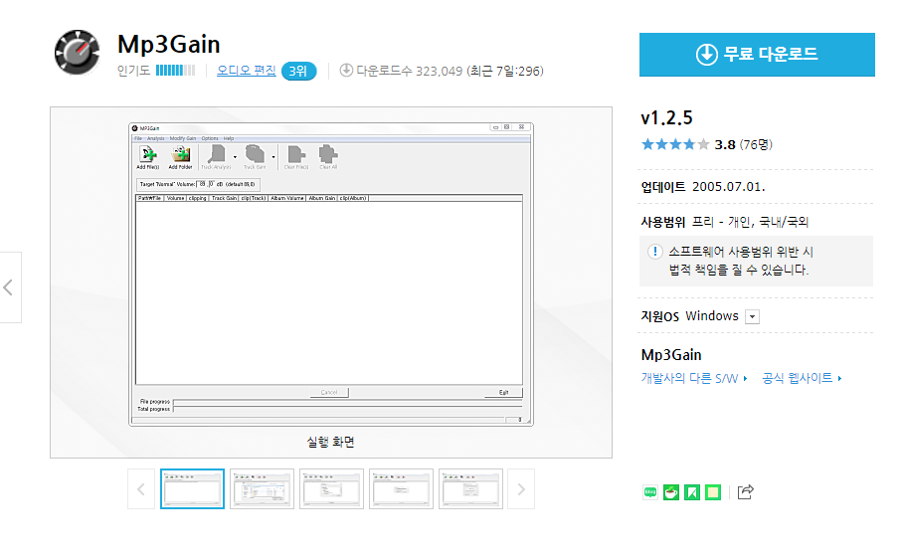Select the fourth screenshot thumbnail
The width and height of the screenshot is (904, 559).
coord(401,489)
